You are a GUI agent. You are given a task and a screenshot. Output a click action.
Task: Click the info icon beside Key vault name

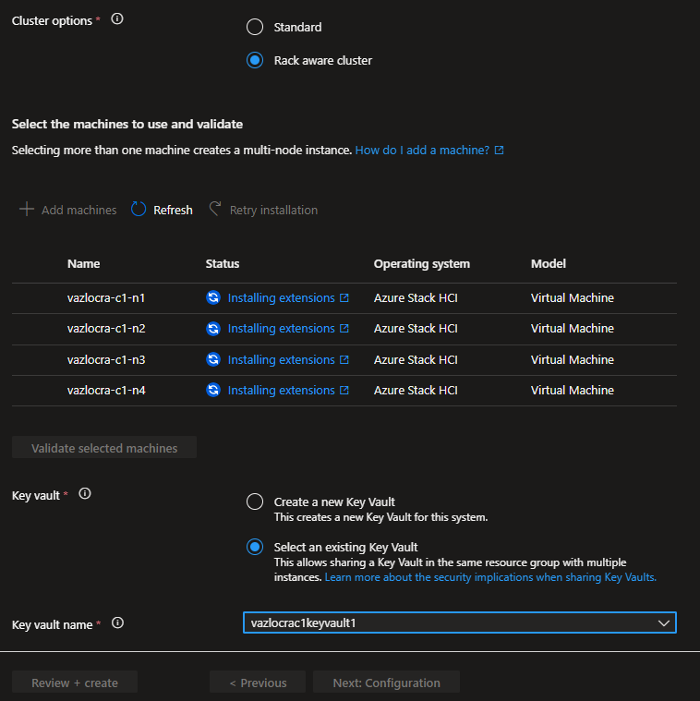[x=117, y=623]
